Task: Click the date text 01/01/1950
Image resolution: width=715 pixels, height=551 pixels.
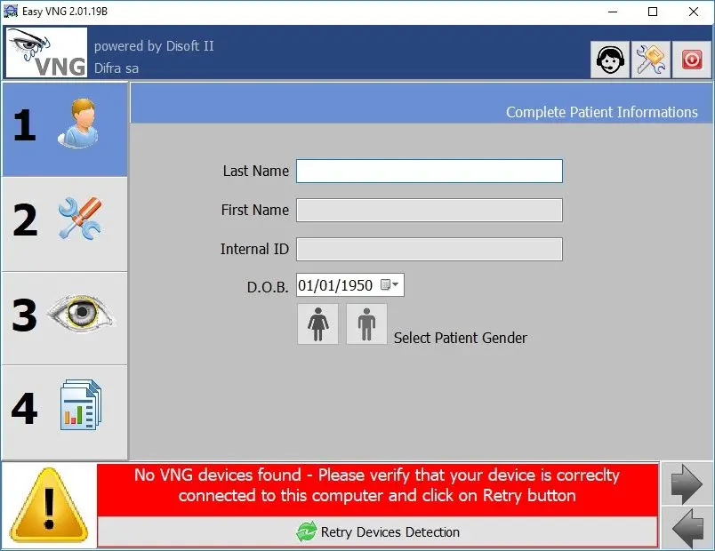Action: [x=335, y=285]
